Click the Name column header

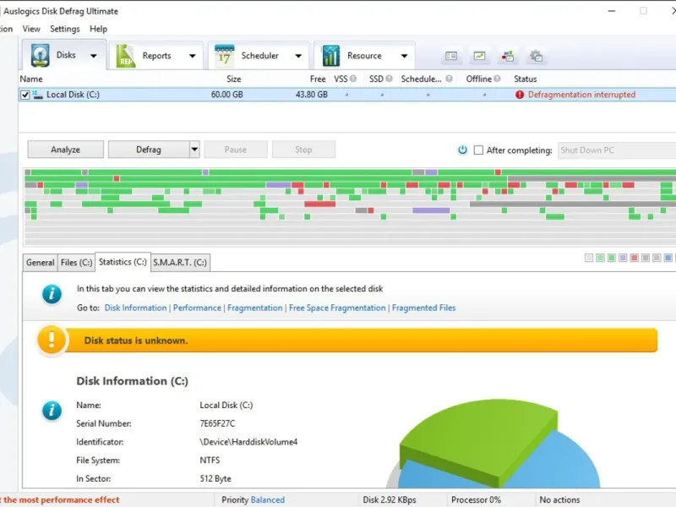tap(31, 79)
